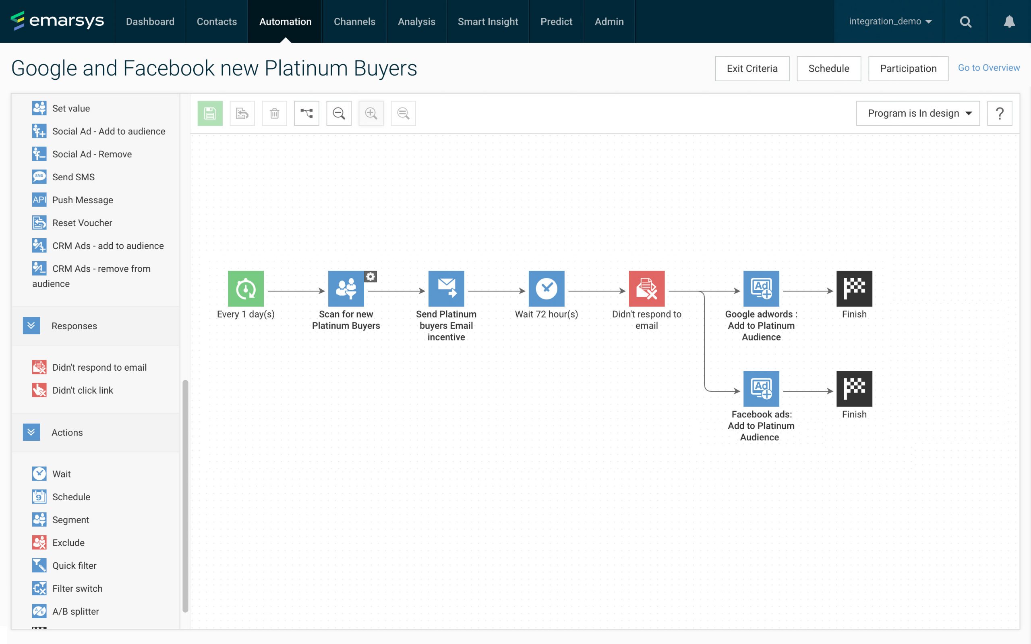Pick CRM Ads - remove from audience item
The image size is (1031, 644).
pyautogui.click(x=91, y=276)
